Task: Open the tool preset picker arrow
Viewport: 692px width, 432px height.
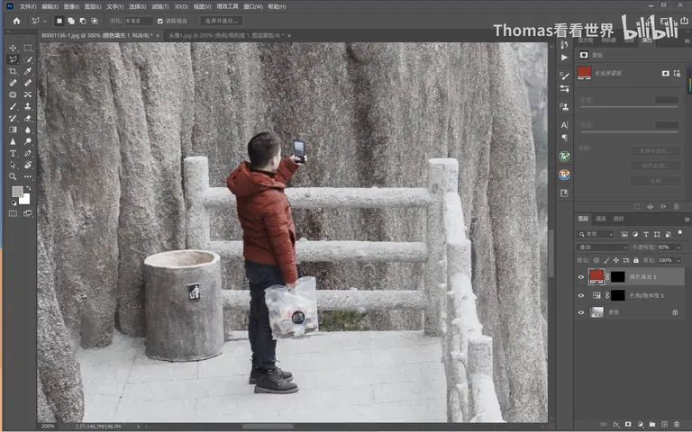Action: (44, 21)
